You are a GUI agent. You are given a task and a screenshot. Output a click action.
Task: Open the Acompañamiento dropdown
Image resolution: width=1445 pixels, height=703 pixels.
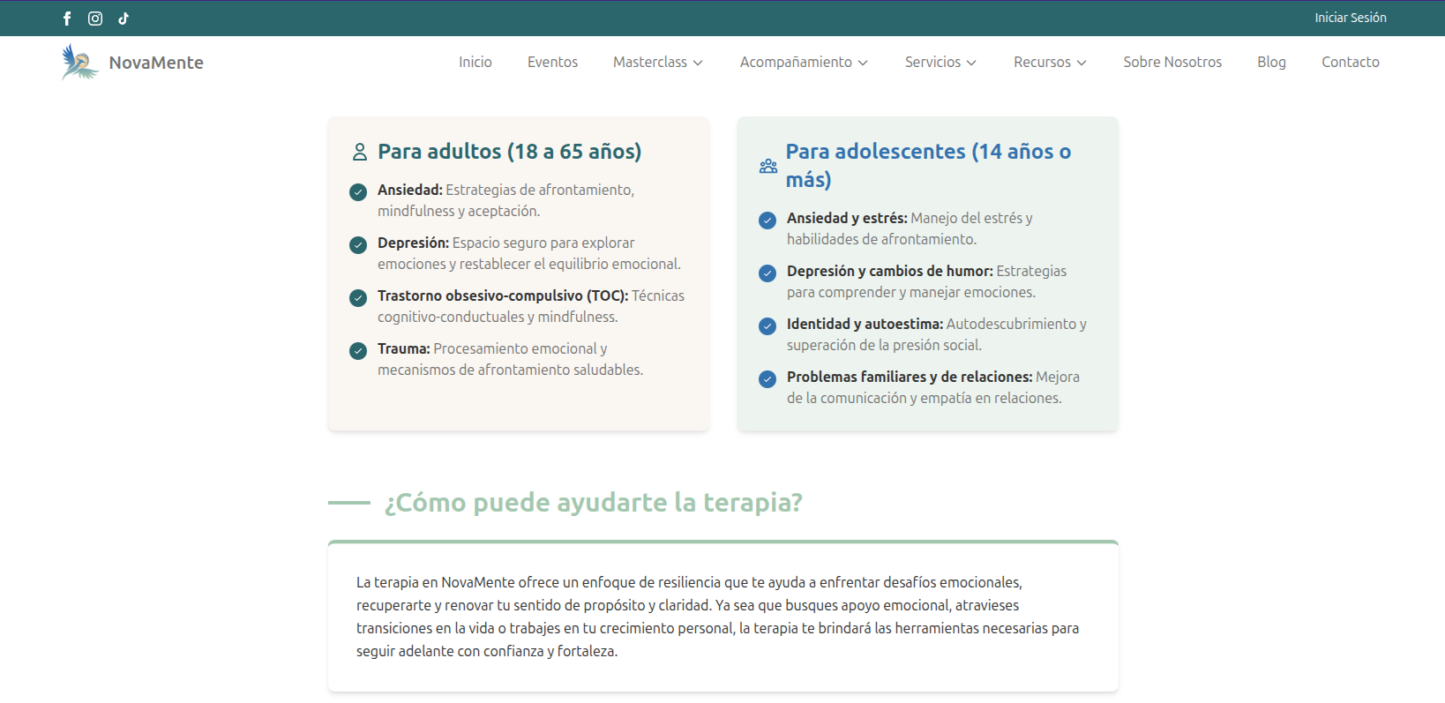pyautogui.click(x=804, y=63)
